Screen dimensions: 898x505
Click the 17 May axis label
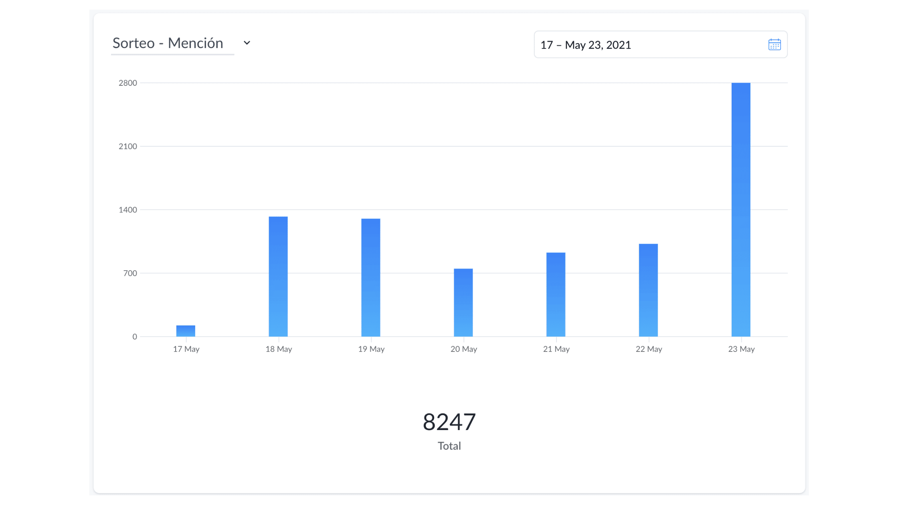(186, 349)
